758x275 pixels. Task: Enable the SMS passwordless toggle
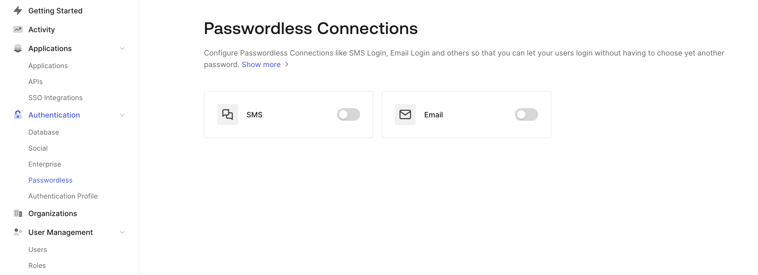pyautogui.click(x=348, y=114)
